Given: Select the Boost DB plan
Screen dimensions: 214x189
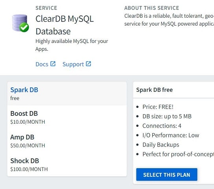Looking at the screenshot, I should [67, 117].
